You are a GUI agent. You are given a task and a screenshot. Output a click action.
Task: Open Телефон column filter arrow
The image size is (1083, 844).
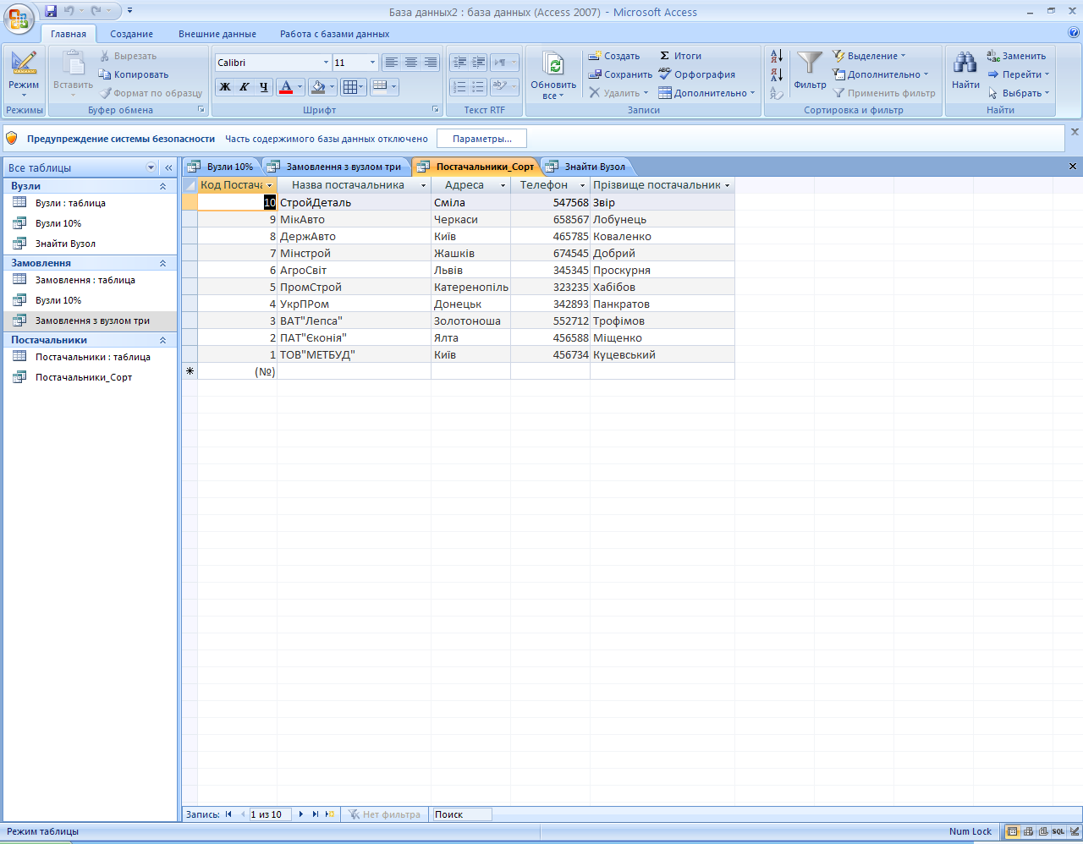point(582,185)
